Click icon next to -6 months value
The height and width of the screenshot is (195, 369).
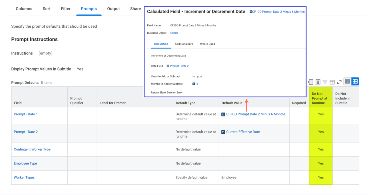194,84
